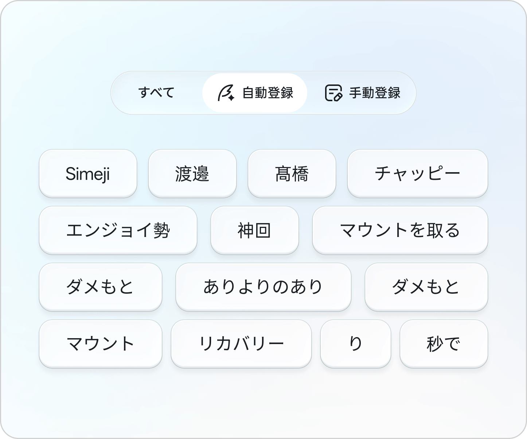Click the リカバリー word chip
This screenshot has width=527, height=439.
click(241, 344)
